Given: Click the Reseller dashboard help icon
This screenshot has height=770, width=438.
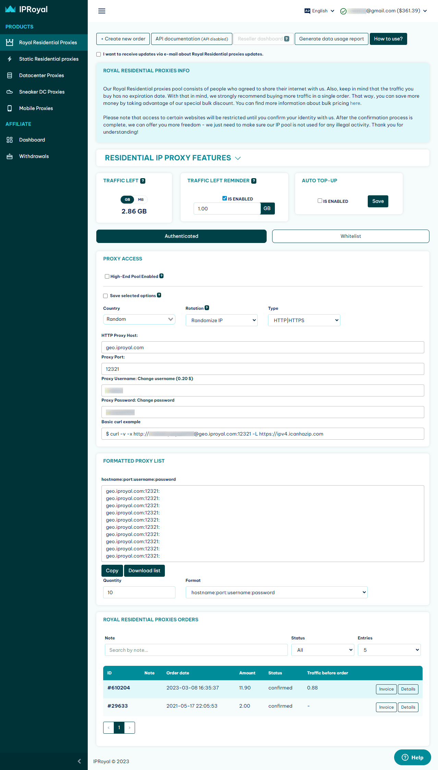Looking at the screenshot, I should pyautogui.click(x=287, y=39).
